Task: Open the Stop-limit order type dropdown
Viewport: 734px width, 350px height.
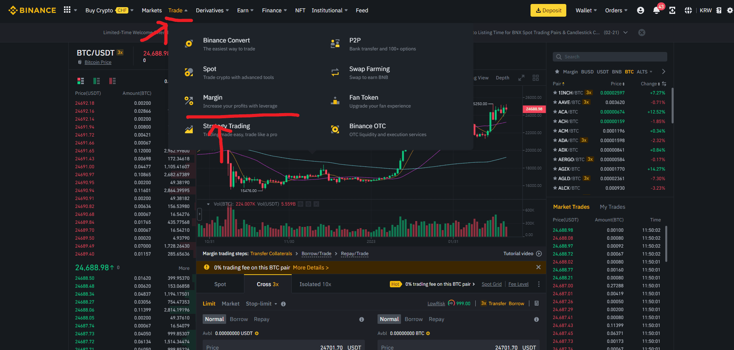Action: (x=261, y=304)
